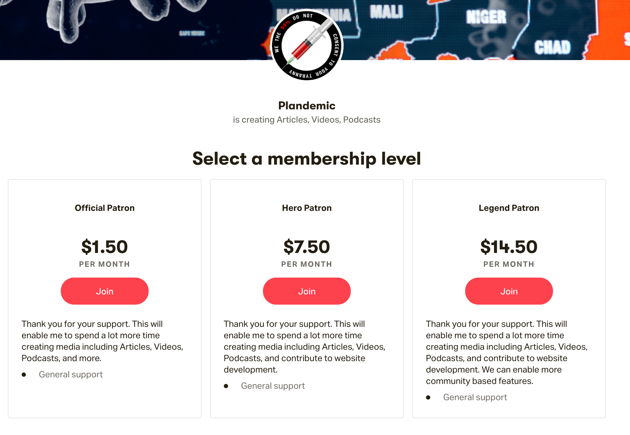
Task: Click the 'General support' text under Official Patron
Action: pos(71,374)
